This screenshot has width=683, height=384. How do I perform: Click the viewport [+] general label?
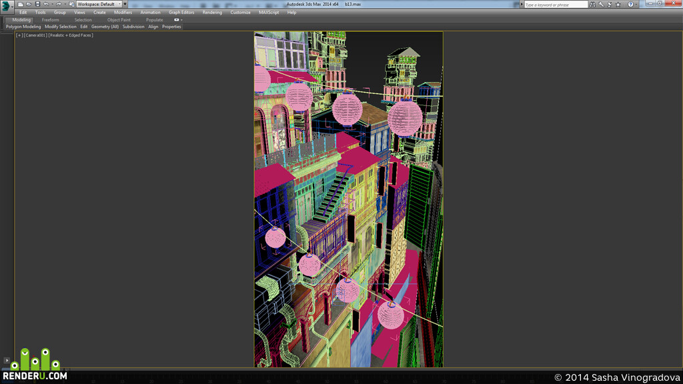point(19,35)
